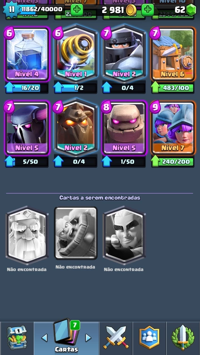Open the clan social shield tab
Viewport: 200px width, 355px height.
pos(149,337)
